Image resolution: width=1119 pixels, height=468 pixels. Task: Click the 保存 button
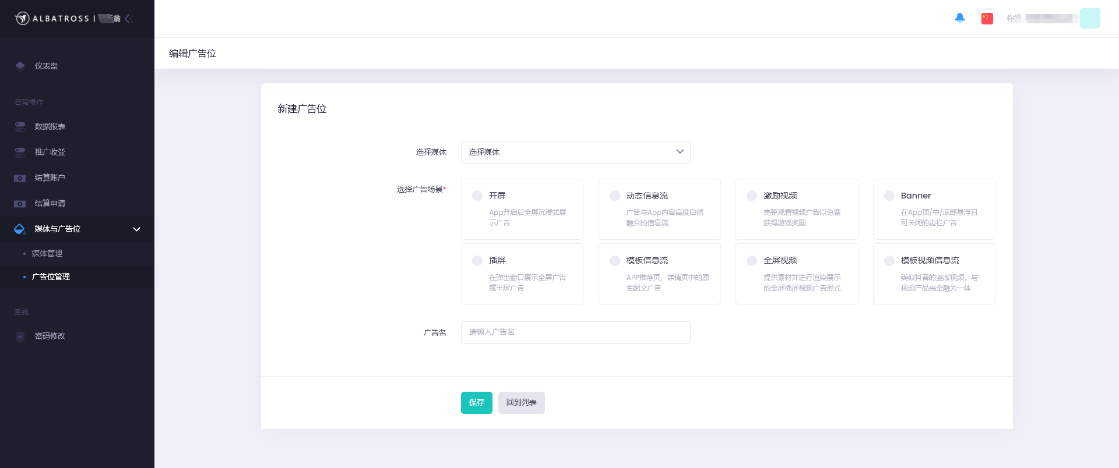[x=476, y=403]
